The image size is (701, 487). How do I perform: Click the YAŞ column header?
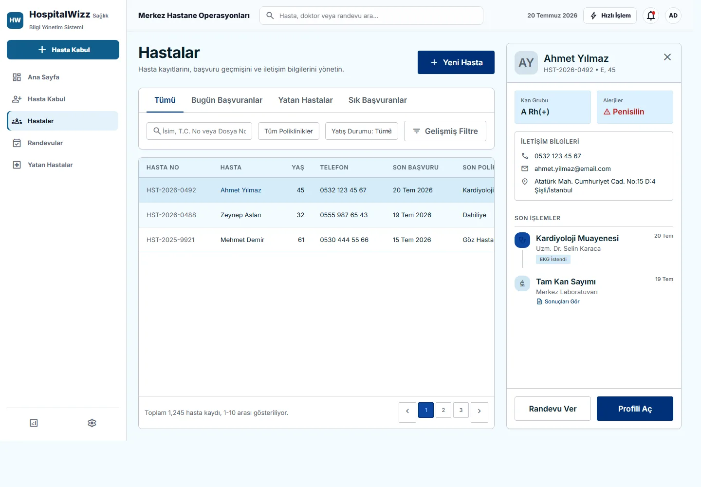point(298,168)
